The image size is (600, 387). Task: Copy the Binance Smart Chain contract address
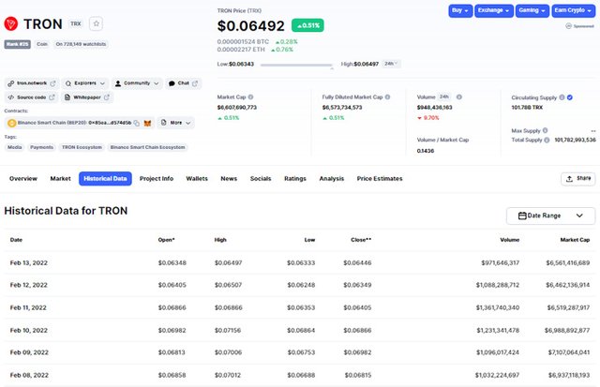(136, 123)
